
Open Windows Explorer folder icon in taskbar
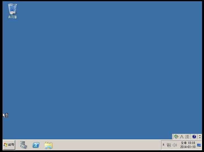click(48, 145)
